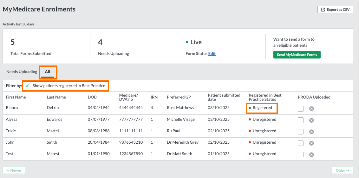Click date of birth 20/04/1984

(99, 142)
